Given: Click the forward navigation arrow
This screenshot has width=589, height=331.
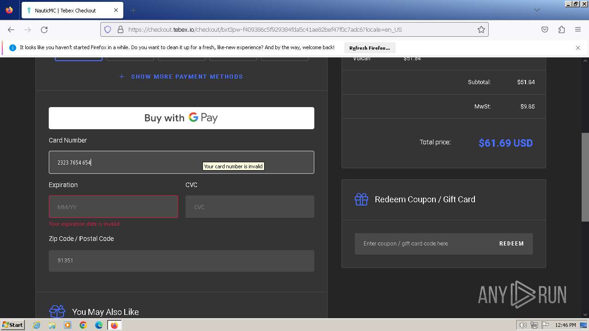Looking at the screenshot, I should pos(28,29).
